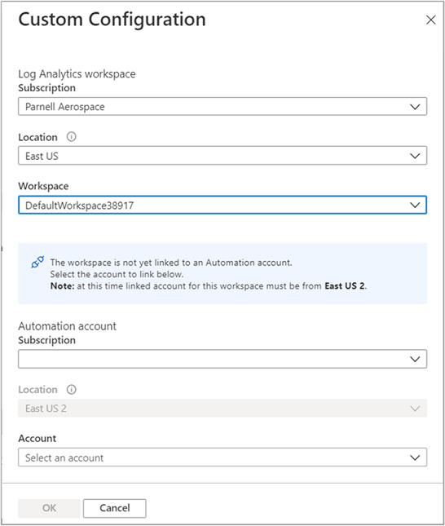Viewport: 445px width, 526px height.
Task: Click info icon next to workspace Location
Action: click(x=71, y=137)
